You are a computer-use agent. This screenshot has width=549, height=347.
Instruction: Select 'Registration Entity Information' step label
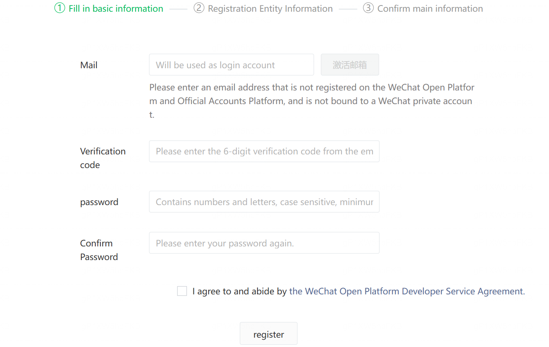click(x=270, y=9)
